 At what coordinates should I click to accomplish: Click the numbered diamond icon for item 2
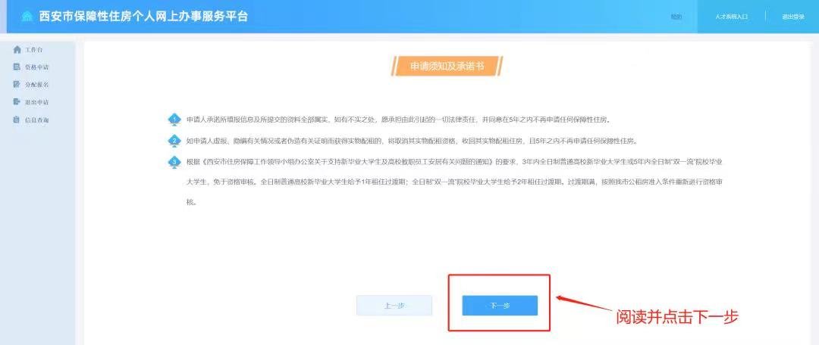[x=174, y=141]
